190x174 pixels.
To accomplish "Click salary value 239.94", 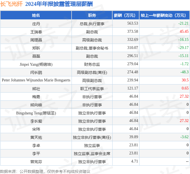I will (132, 80).
